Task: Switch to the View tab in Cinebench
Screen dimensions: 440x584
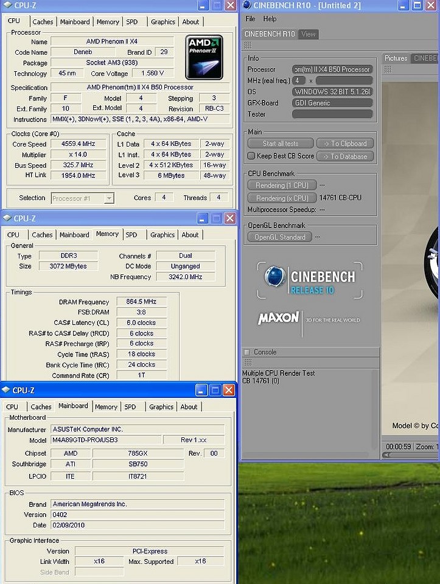Action: [309, 34]
